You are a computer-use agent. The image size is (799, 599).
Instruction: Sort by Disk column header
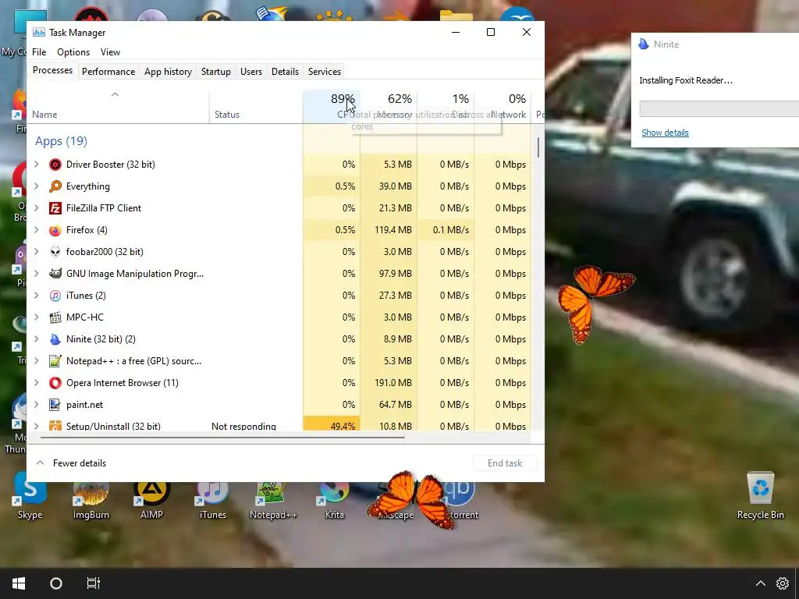point(446,106)
